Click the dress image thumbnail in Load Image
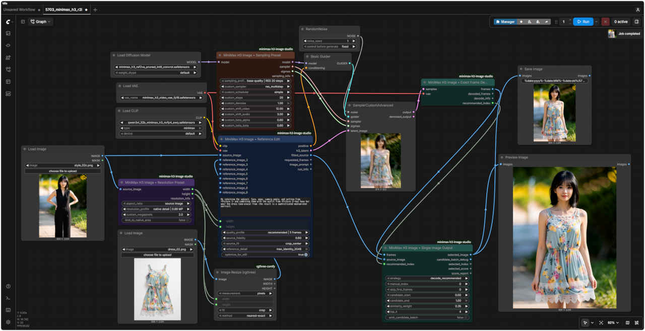Viewport: 645px width, 331px height. [x=157, y=289]
